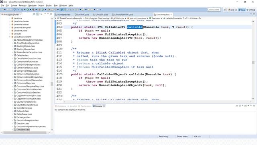Click the green Run button

pyautogui.click(x=28, y=10)
